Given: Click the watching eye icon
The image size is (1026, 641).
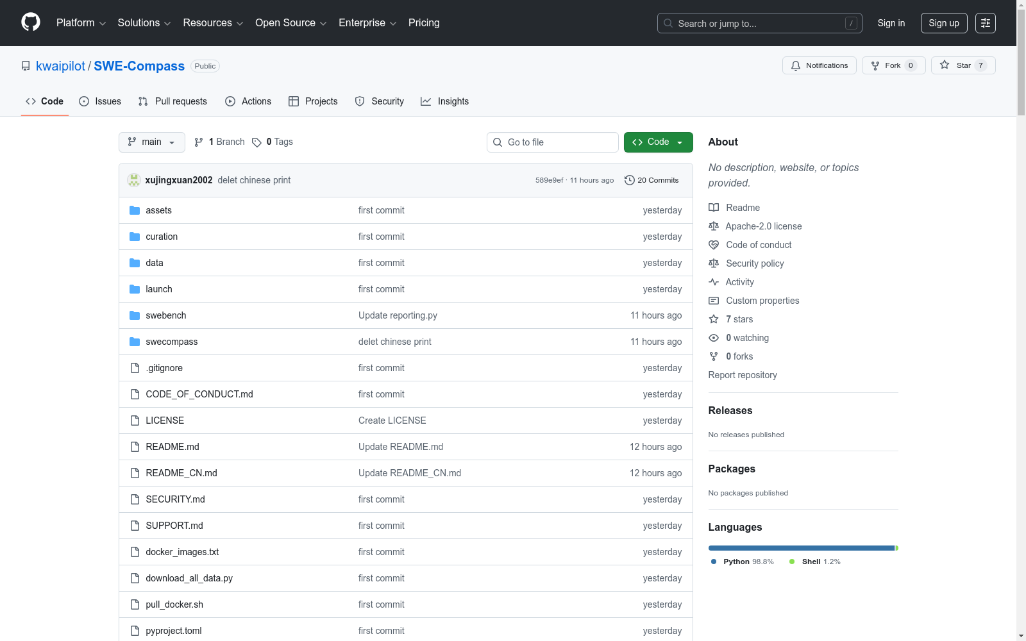Looking at the screenshot, I should coord(714,338).
